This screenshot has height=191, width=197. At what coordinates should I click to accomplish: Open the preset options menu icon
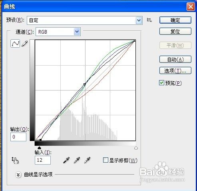149,20
